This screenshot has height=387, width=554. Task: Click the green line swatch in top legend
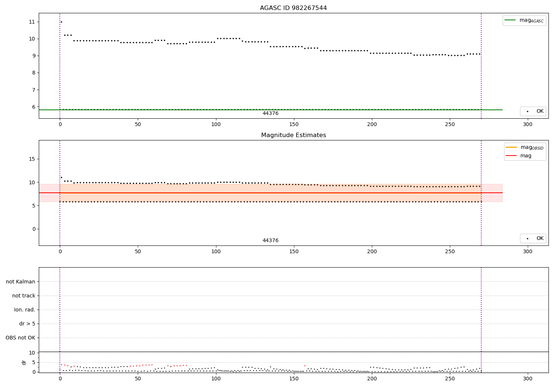510,20
